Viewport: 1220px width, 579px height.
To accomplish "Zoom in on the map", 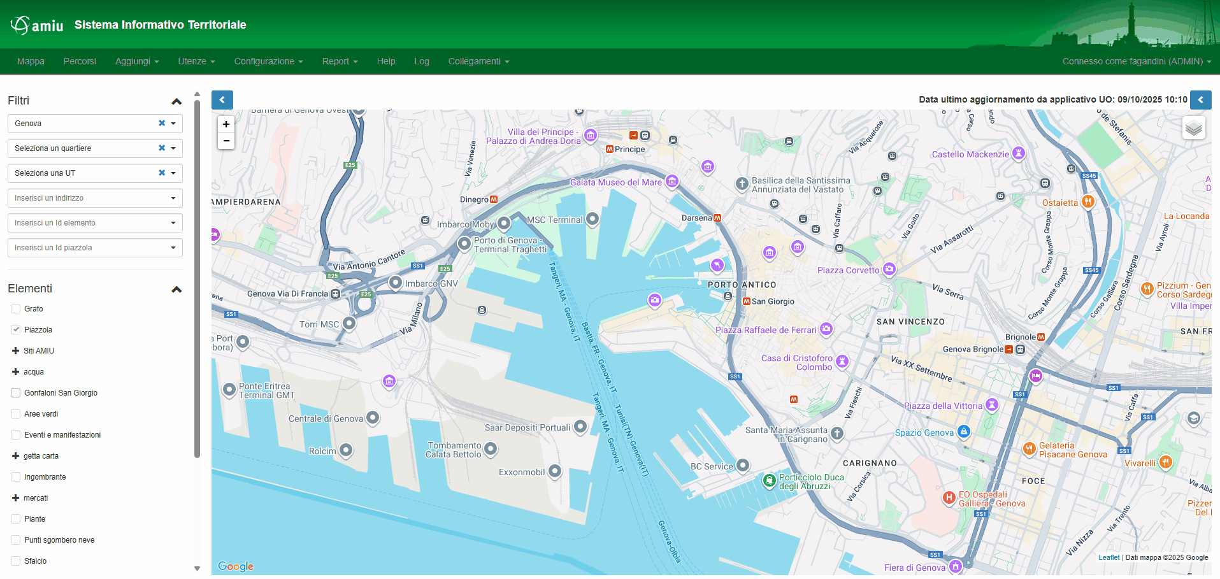I will click(226, 124).
